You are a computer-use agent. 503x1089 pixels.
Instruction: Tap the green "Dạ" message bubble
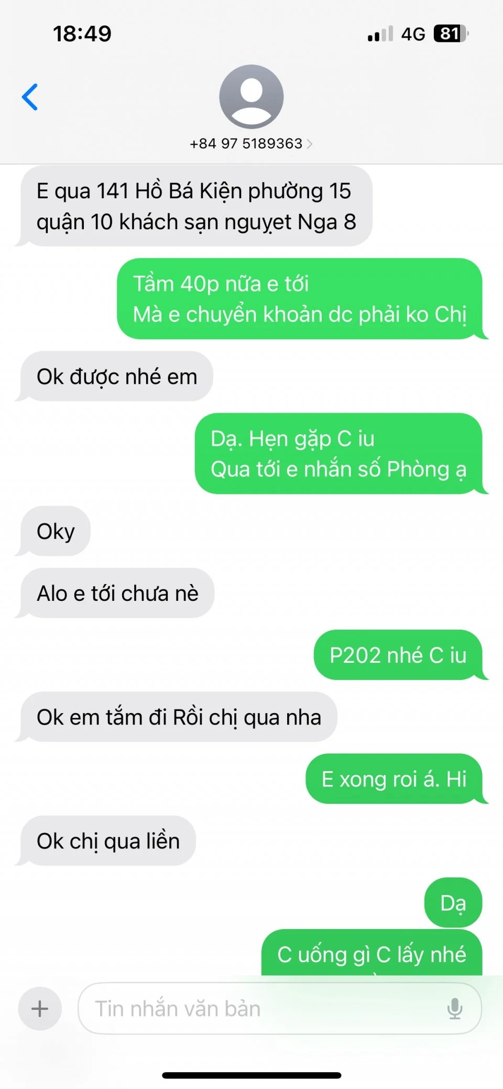pos(453,903)
